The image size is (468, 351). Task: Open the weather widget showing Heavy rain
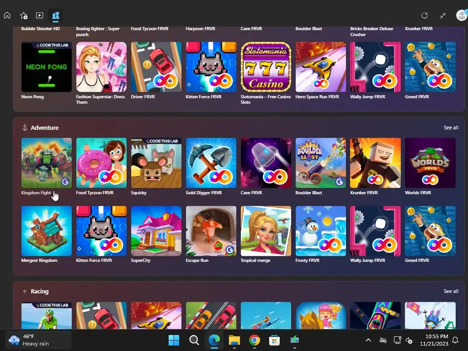(38, 340)
